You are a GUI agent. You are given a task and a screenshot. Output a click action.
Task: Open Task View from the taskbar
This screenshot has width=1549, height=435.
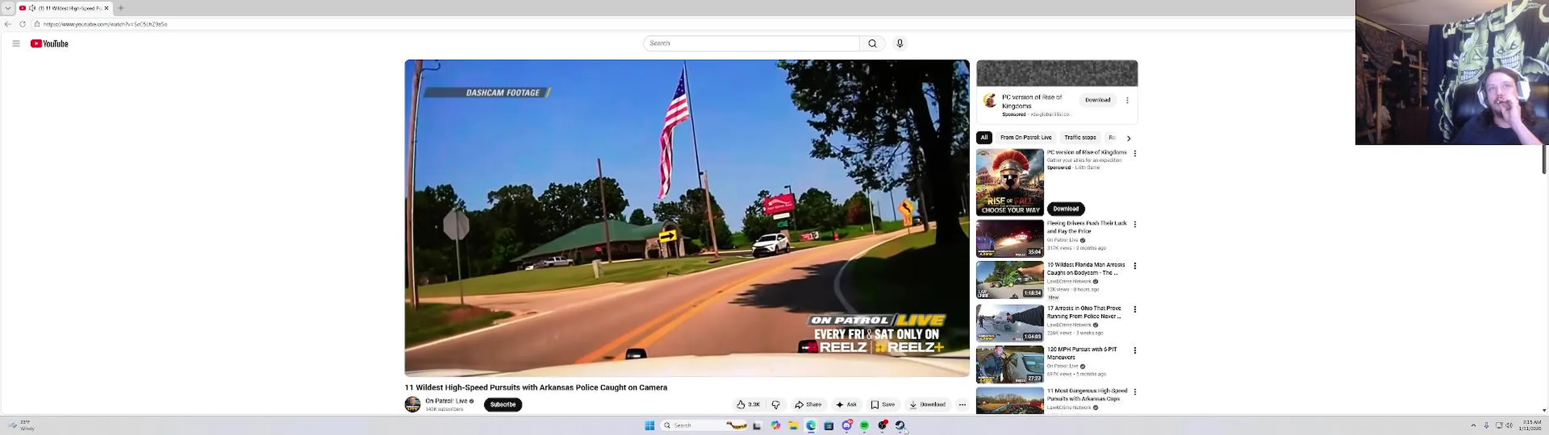(757, 426)
